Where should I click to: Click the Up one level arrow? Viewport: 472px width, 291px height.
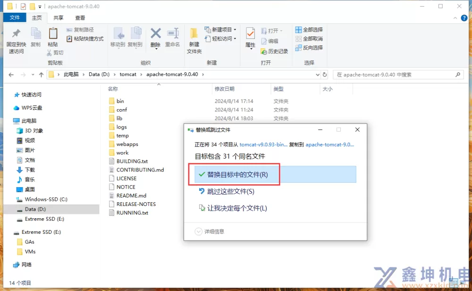pos(41,75)
